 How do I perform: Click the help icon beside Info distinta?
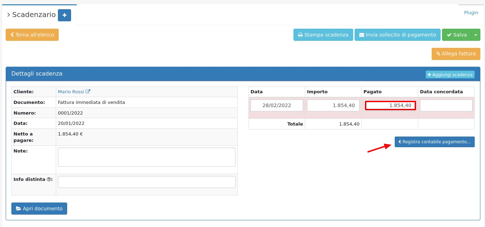pyautogui.click(x=49, y=179)
